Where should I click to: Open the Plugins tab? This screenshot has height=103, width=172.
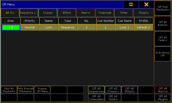click(144, 13)
